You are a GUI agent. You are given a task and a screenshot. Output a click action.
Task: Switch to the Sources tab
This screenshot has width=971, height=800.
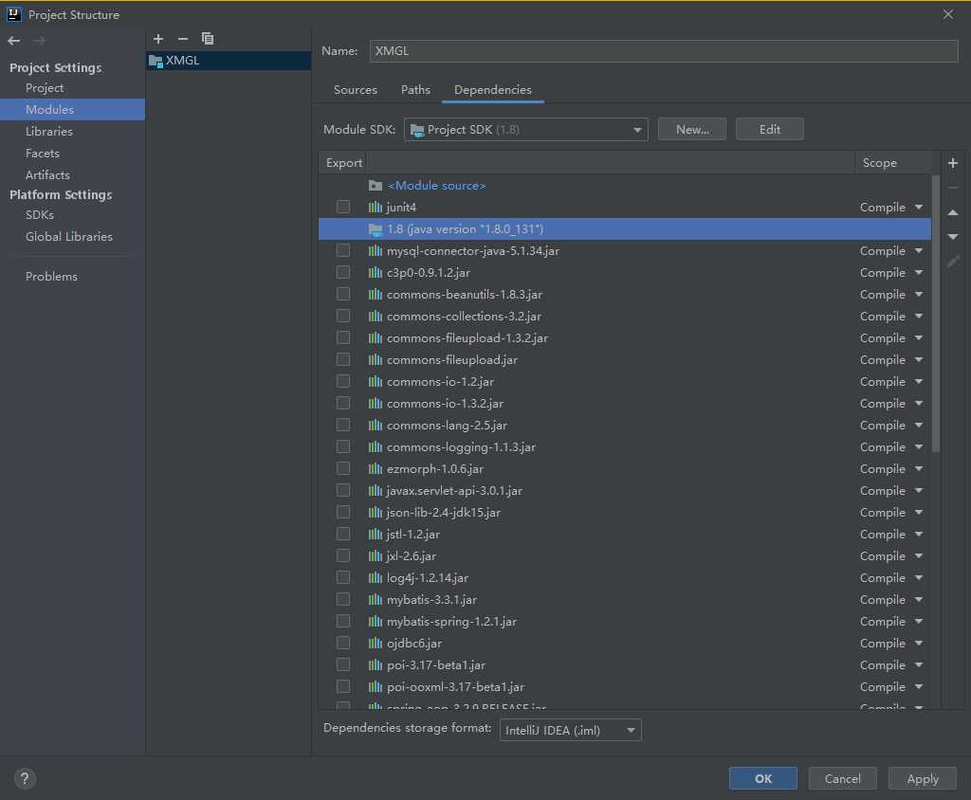click(356, 90)
